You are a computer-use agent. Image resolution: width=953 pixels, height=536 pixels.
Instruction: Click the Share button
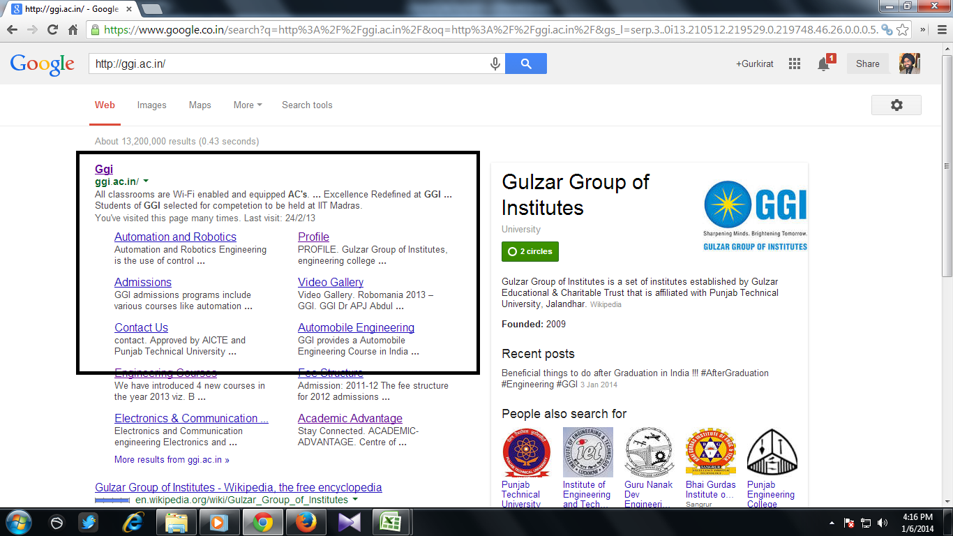[868, 64]
